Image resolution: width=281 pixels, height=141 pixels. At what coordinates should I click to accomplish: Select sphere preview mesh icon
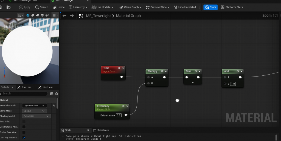(x=28, y=15)
